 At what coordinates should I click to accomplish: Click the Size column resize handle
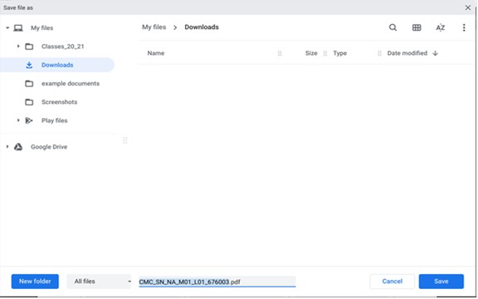[x=325, y=53]
